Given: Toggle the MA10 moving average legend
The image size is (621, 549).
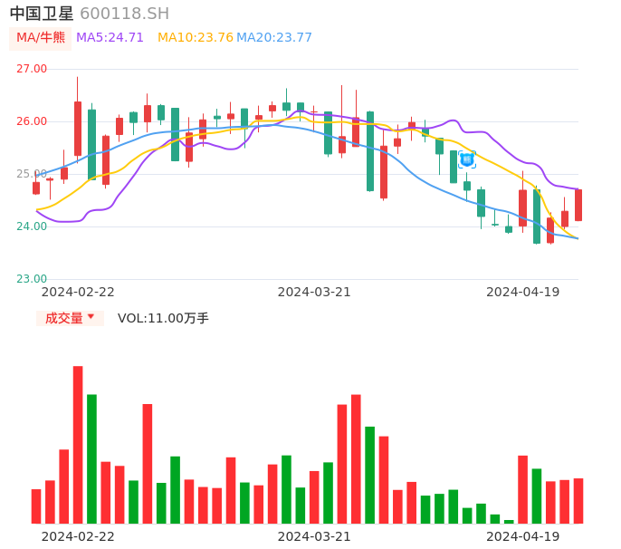Looking at the screenshot, I should tap(195, 38).
